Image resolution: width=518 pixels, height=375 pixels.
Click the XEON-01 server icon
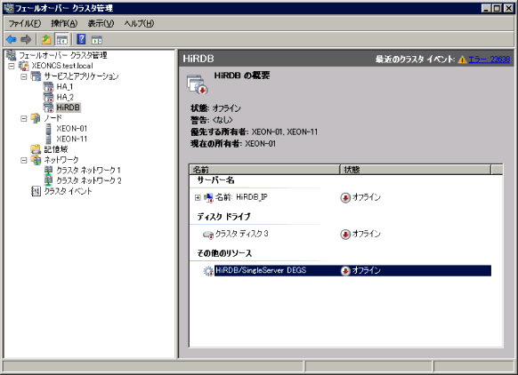click(48, 129)
